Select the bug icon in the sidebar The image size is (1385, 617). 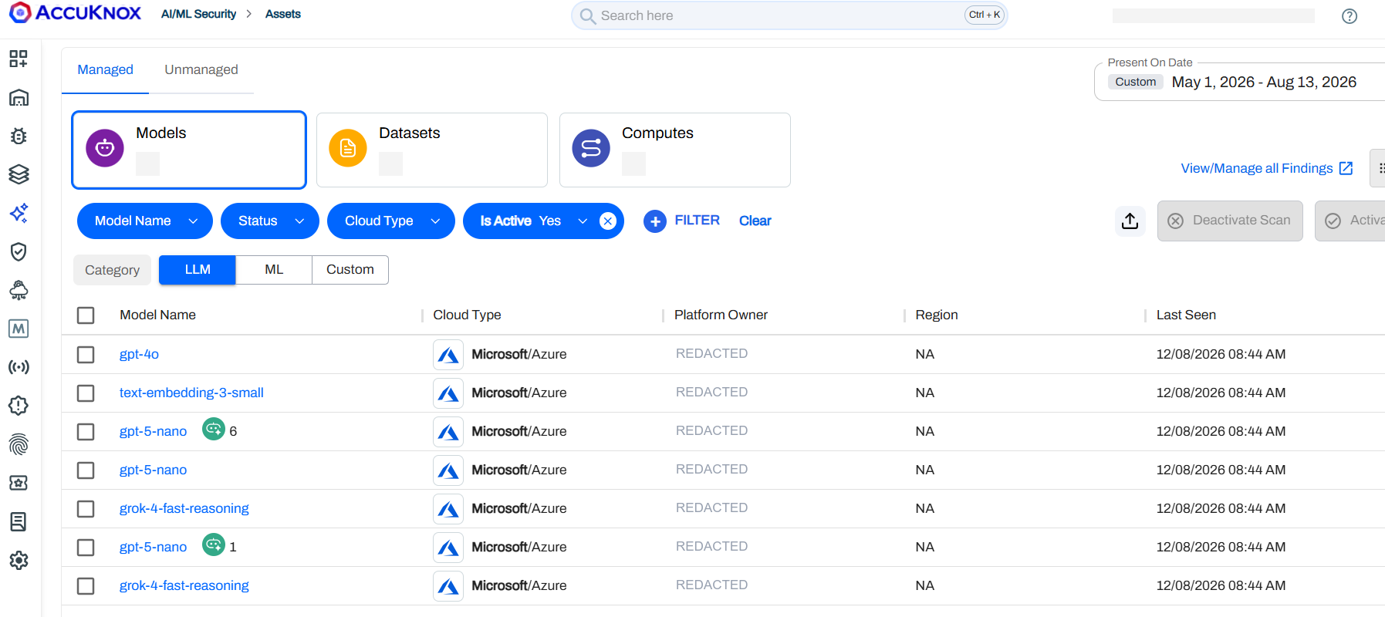point(19,136)
